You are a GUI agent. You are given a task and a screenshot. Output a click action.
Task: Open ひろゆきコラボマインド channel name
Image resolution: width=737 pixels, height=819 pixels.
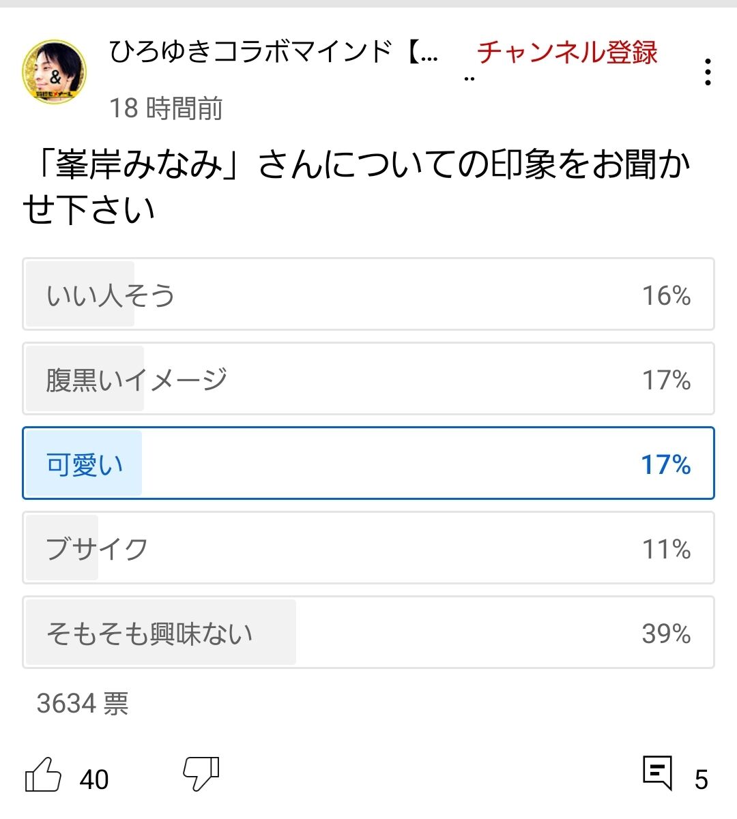[274, 52]
